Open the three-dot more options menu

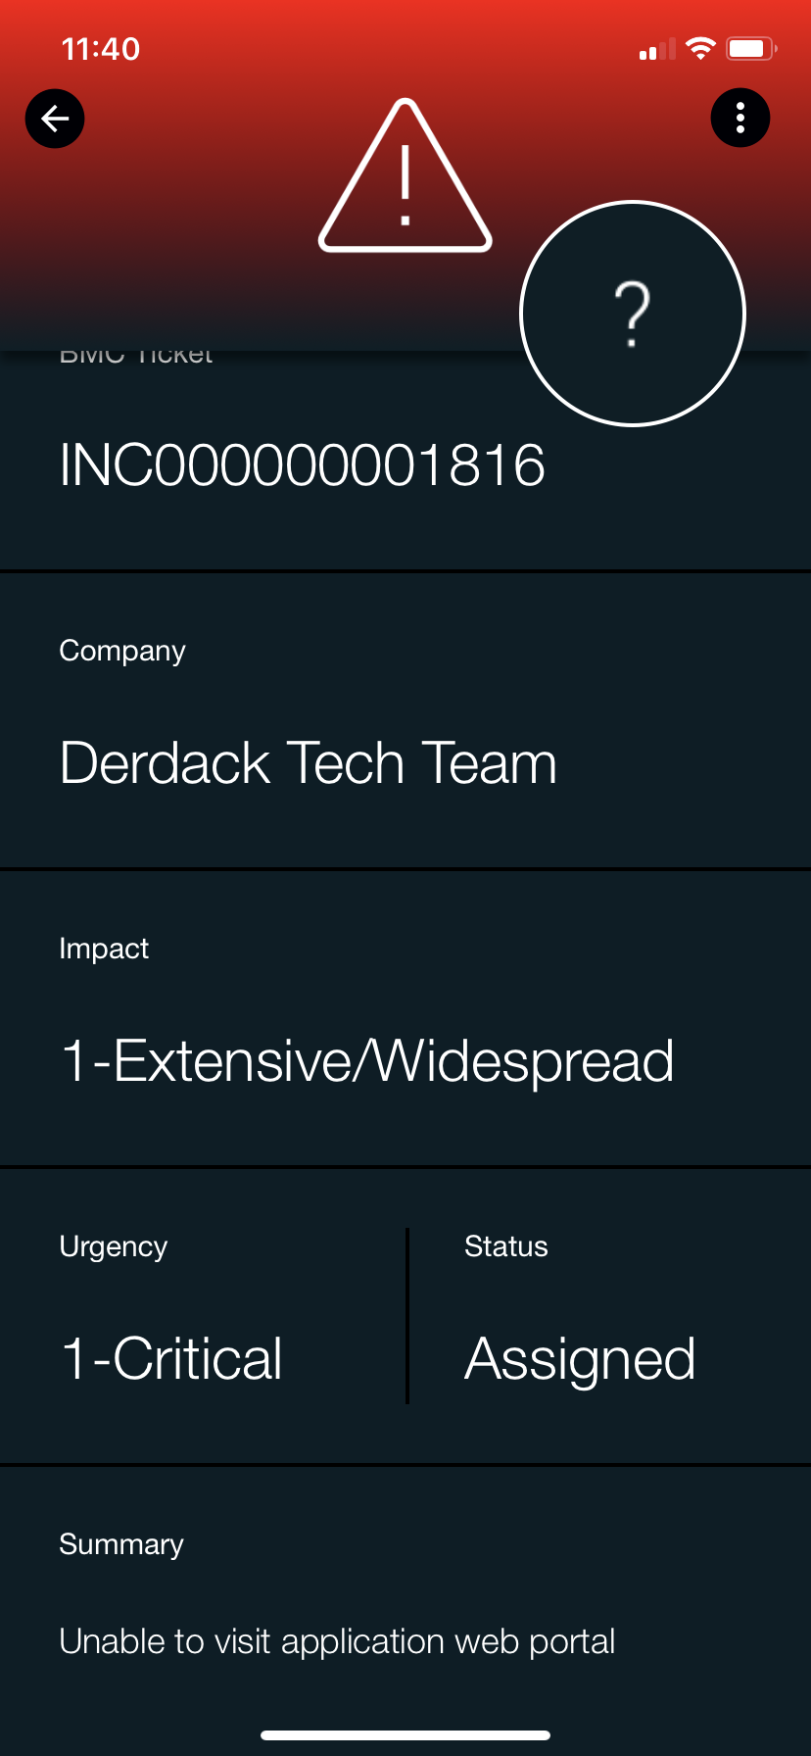pyautogui.click(x=740, y=118)
